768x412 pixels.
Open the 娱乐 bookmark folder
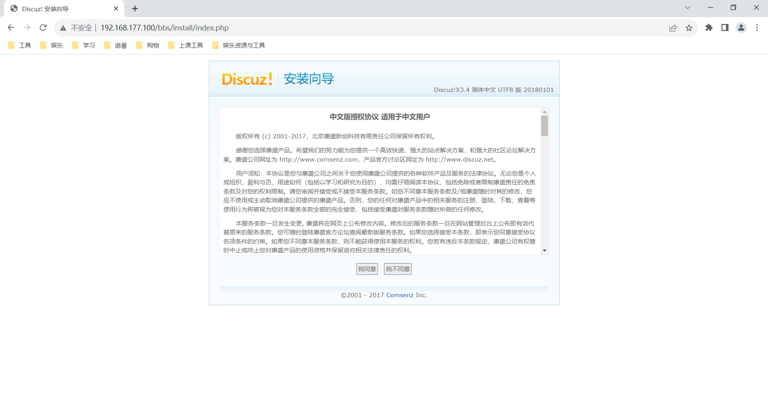(x=52, y=45)
